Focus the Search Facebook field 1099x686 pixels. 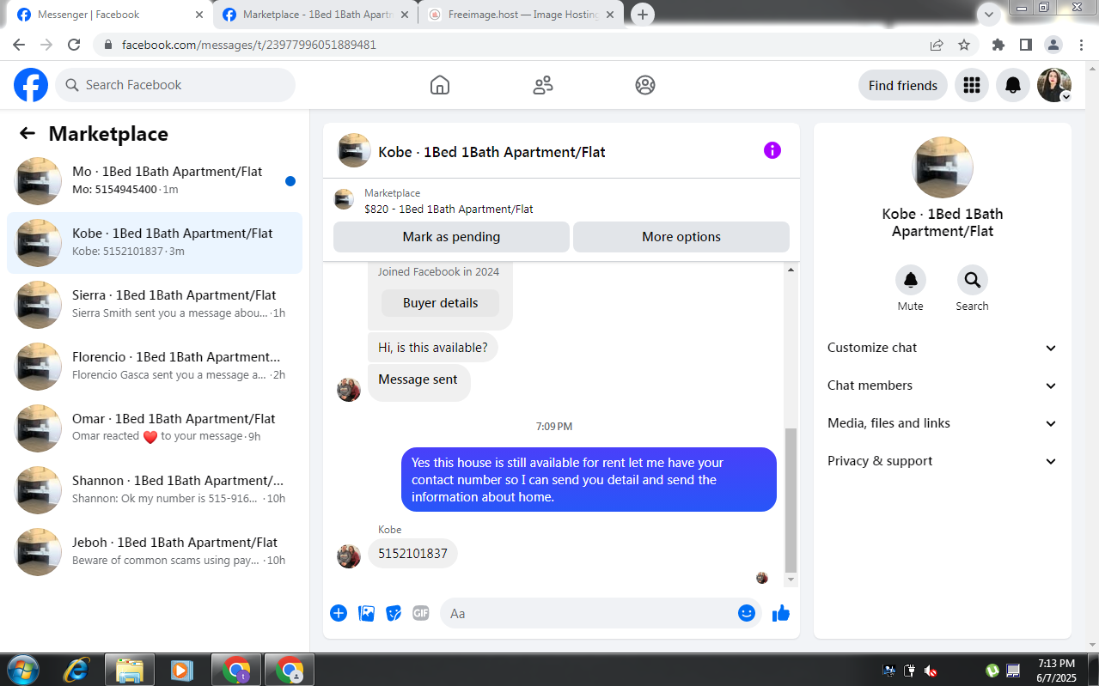point(175,85)
